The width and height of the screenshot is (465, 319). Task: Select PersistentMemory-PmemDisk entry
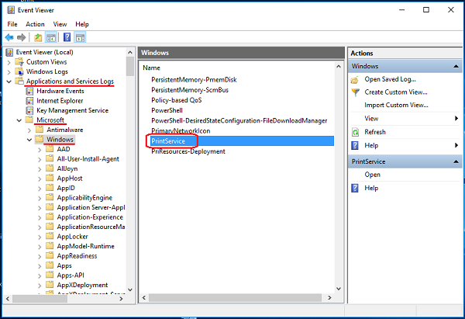click(x=194, y=80)
